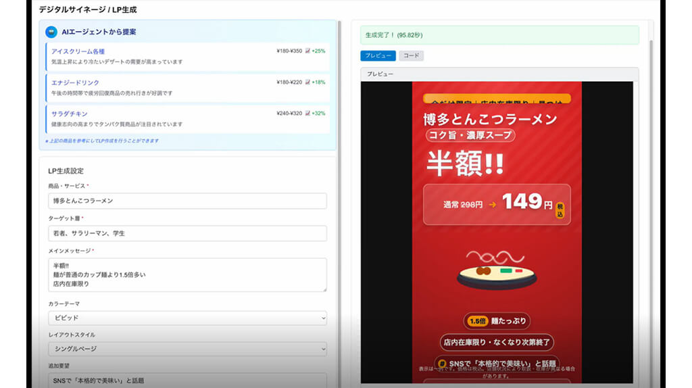692x388 pixels.
Task: Click the trend chart icon beside +25%
Action: tap(307, 51)
